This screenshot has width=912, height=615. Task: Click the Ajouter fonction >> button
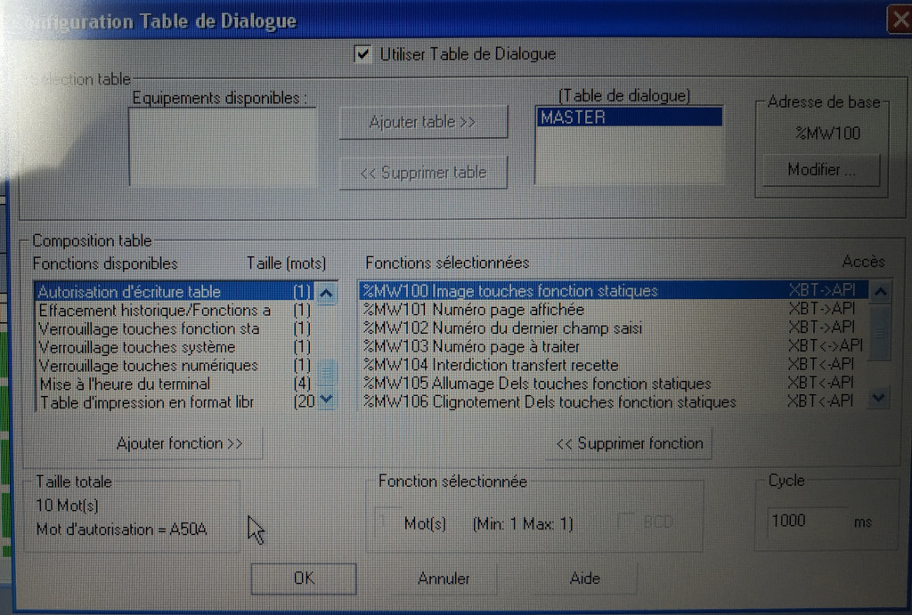click(180, 443)
